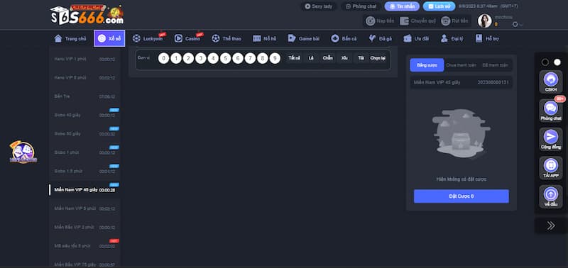Click the S666.com logo
Viewport: 568px width, 268px height.
pyautogui.click(x=87, y=15)
